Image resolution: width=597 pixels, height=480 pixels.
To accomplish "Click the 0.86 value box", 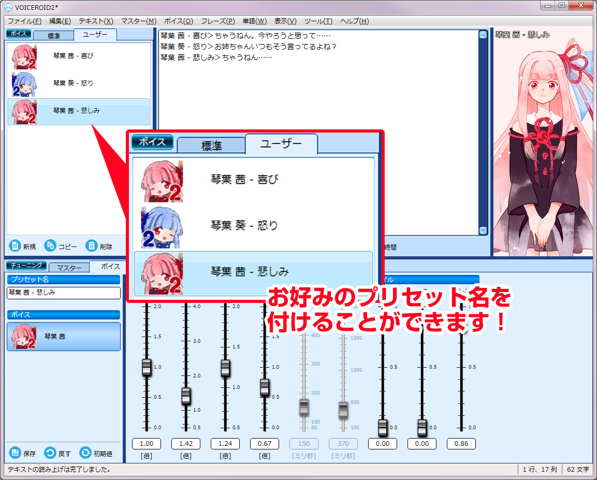I will coord(461,444).
